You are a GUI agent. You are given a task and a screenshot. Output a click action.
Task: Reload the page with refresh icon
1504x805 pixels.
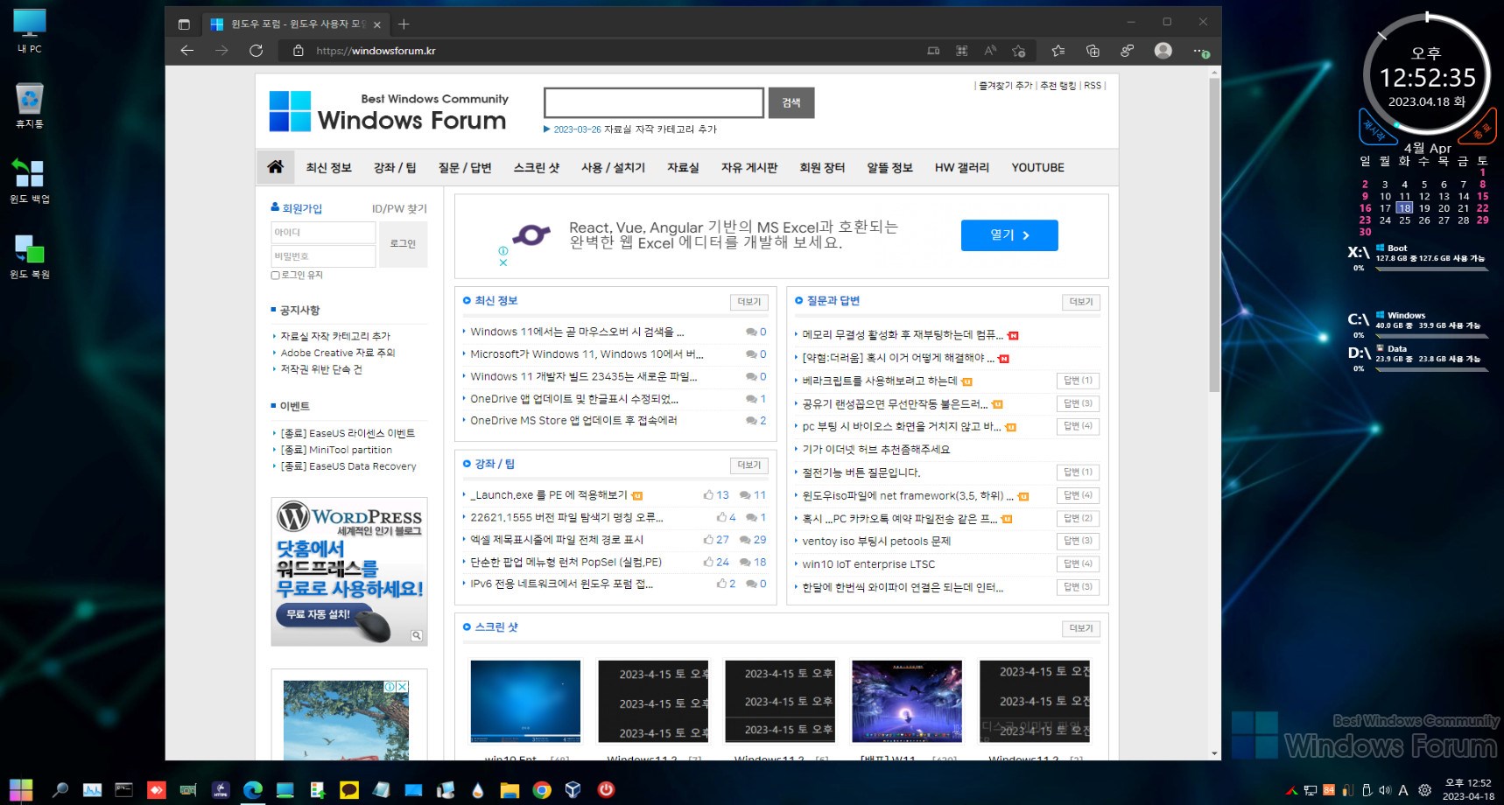pos(256,51)
